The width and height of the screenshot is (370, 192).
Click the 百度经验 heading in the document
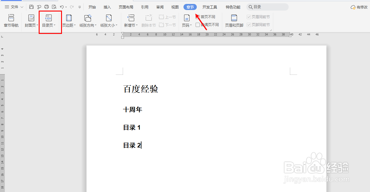point(141,89)
